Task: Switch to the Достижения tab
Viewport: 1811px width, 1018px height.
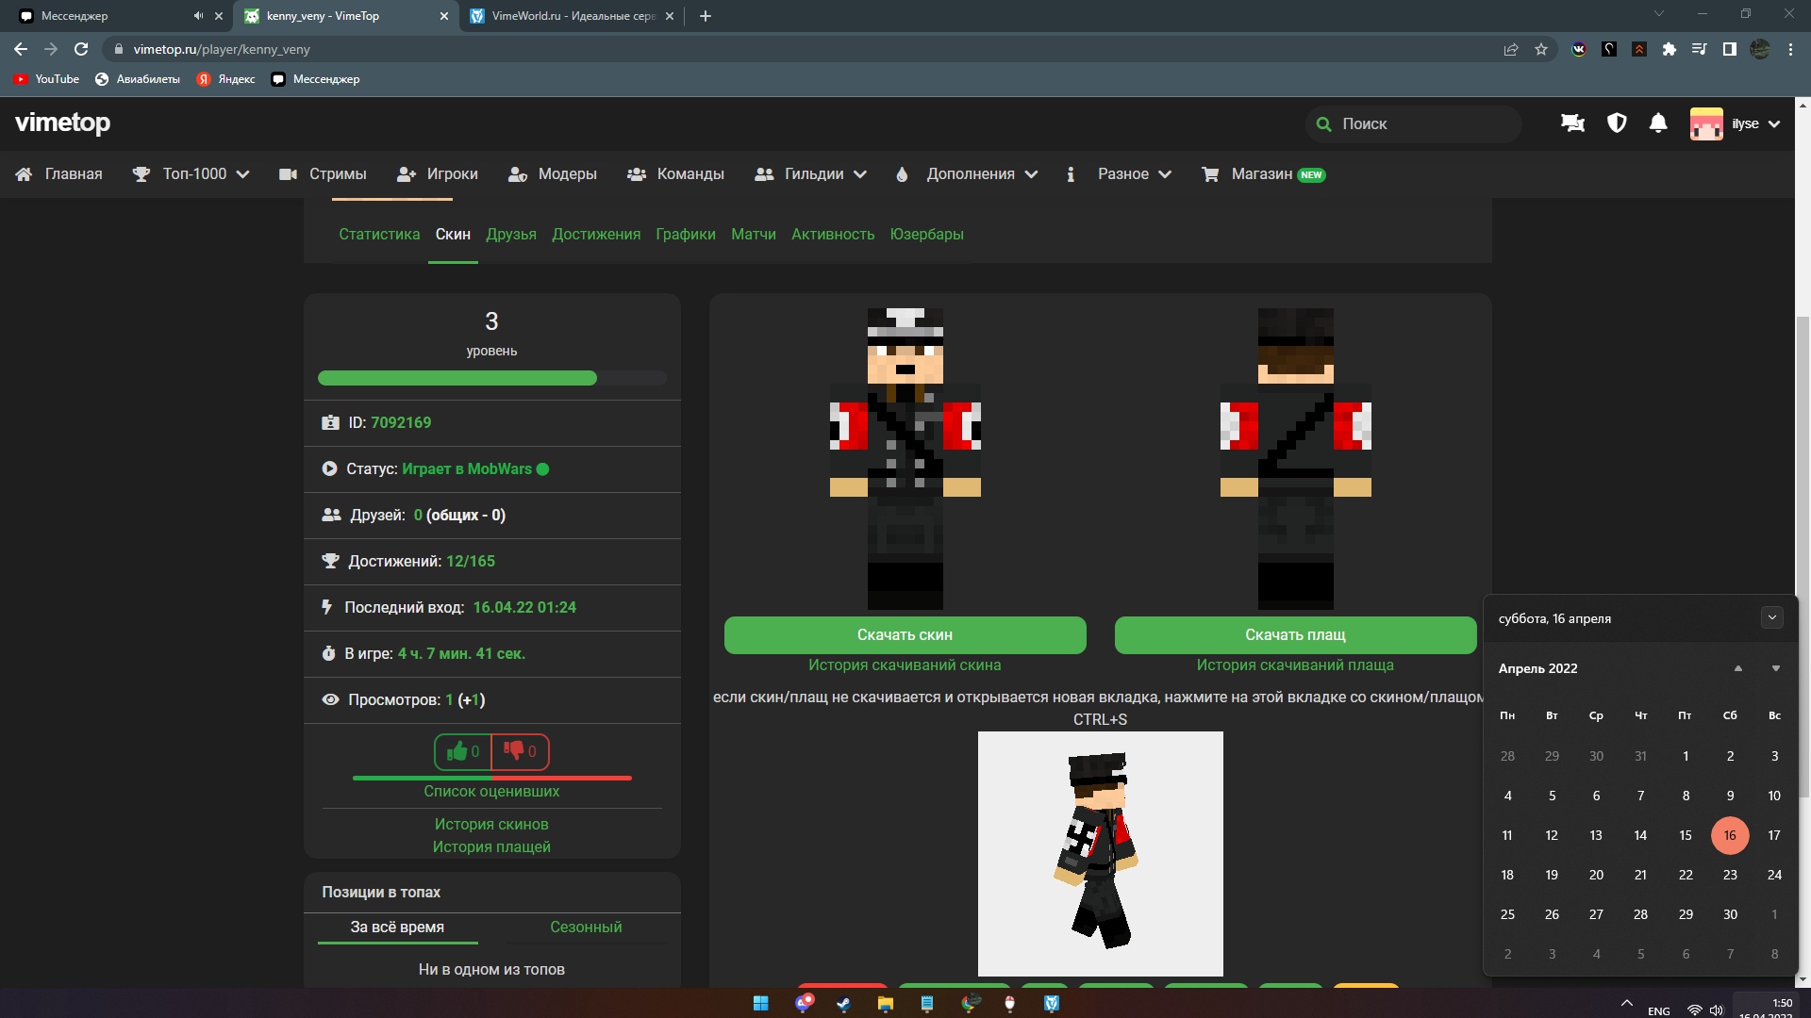Action: pyautogui.click(x=596, y=235)
